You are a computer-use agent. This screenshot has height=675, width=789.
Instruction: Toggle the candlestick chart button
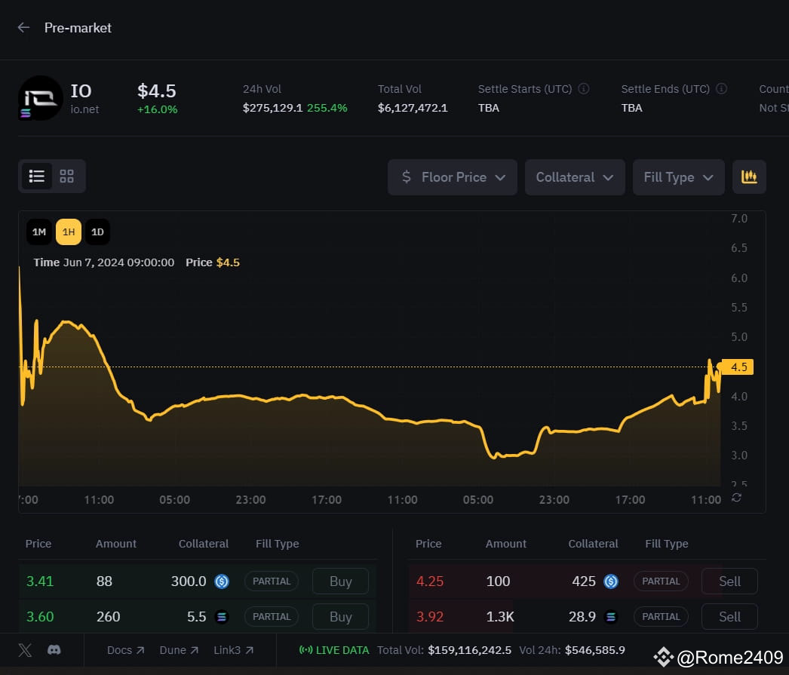pyautogui.click(x=749, y=177)
